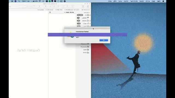Open the דואר (Mail) menu
Screen dimensions: 175x98
pos(159,1)
